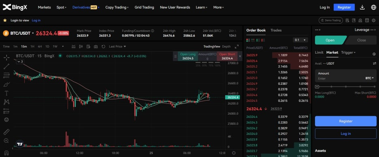Screen dimensions: 379x157
Task: Click Log In in top navigation
Action: [x=325, y=7]
